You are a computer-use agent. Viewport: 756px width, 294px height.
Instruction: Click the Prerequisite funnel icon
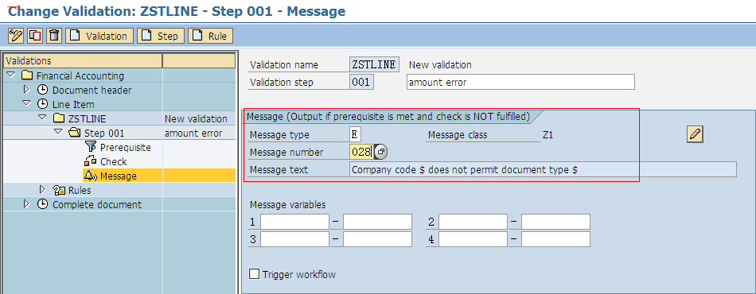[90, 147]
